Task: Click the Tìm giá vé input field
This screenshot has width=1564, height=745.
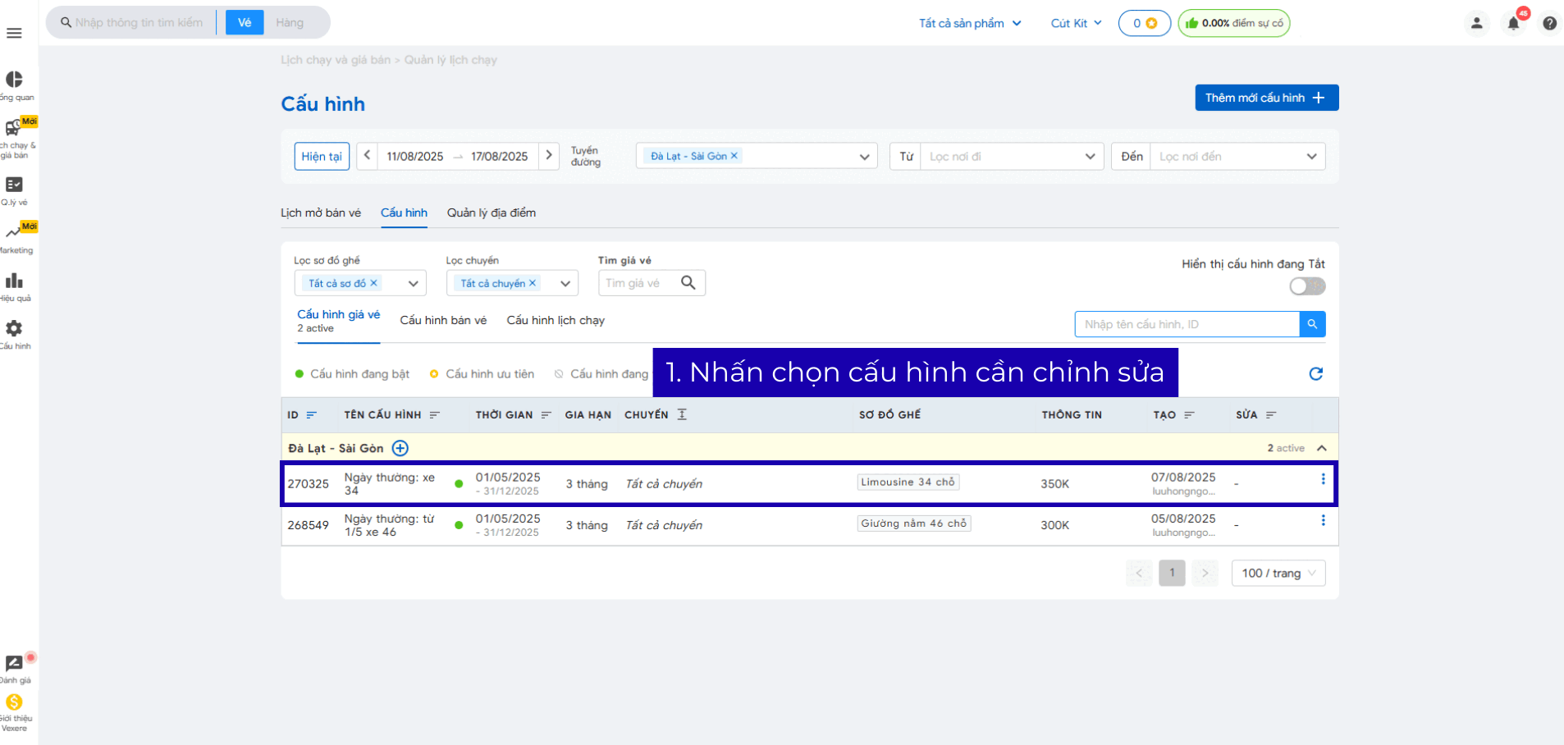Action: pyautogui.click(x=638, y=283)
